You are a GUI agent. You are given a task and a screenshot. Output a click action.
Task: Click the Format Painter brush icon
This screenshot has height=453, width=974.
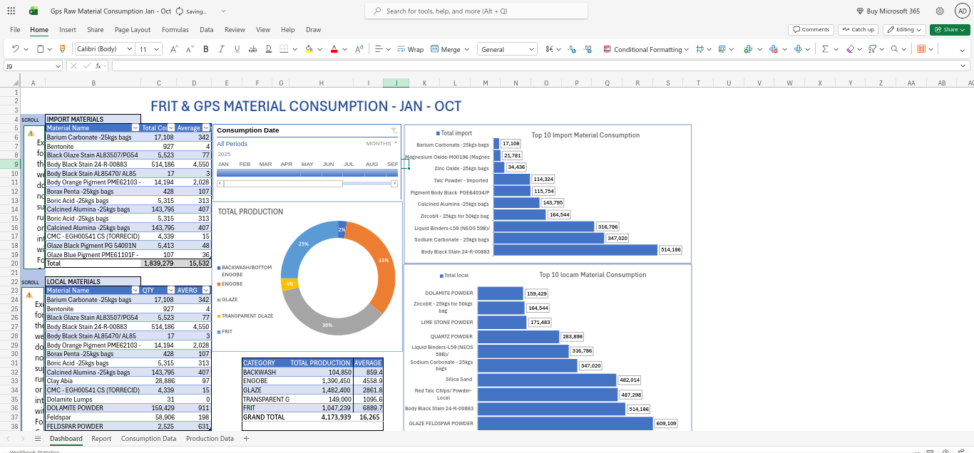[62, 49]
